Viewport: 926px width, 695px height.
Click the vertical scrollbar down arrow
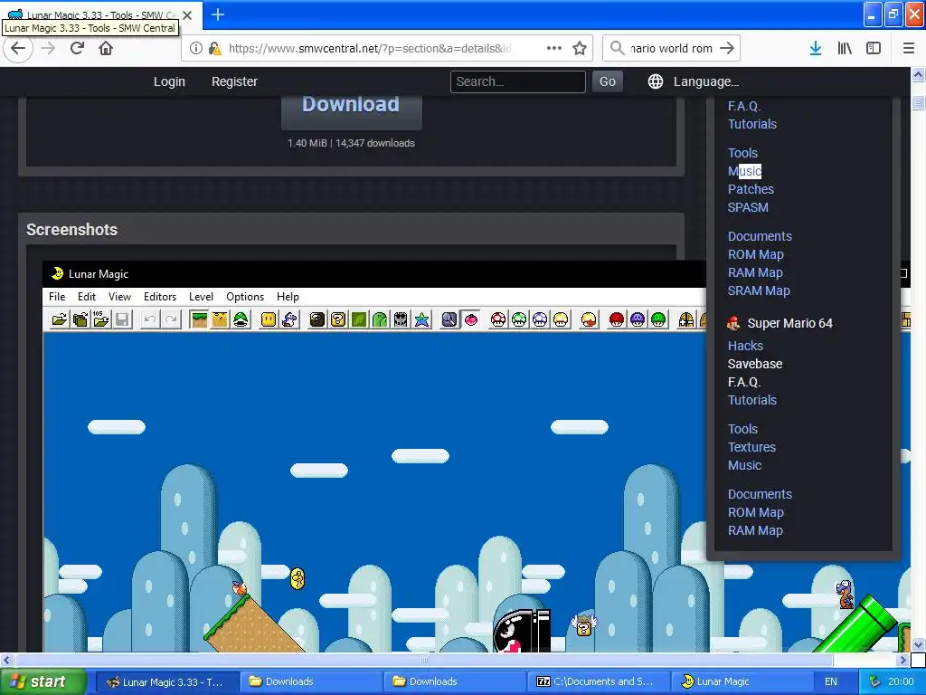(918, 644)
